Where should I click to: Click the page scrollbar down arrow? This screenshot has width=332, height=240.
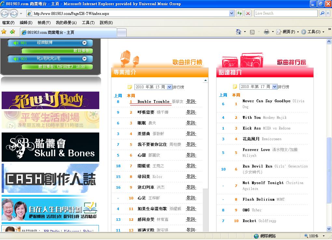click(329, 229)
